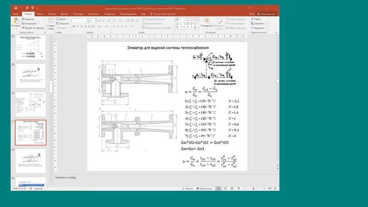Switch to the Animations (Анимация) ribbon tab
Screen dimensions: 368x207
(93, 14)
